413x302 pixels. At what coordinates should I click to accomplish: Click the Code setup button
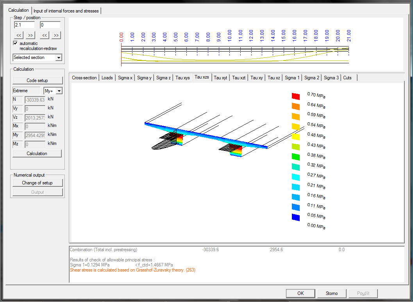[x=37, y=80]
